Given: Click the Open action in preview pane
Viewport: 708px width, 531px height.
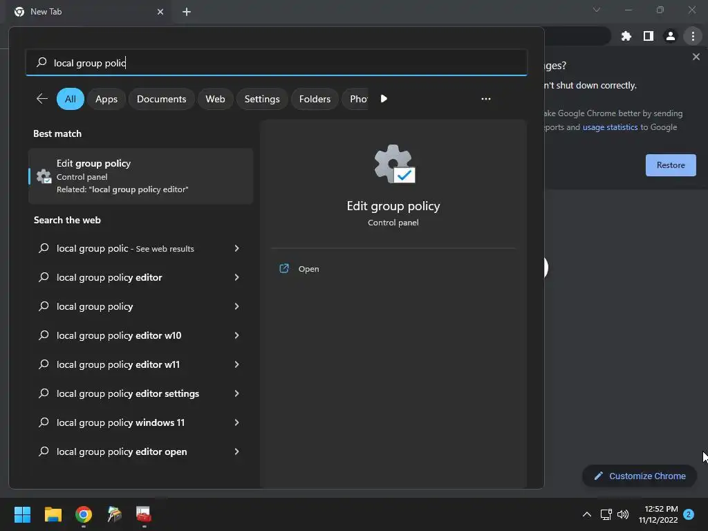Looking at the screenshot, I should click(308, 269).
